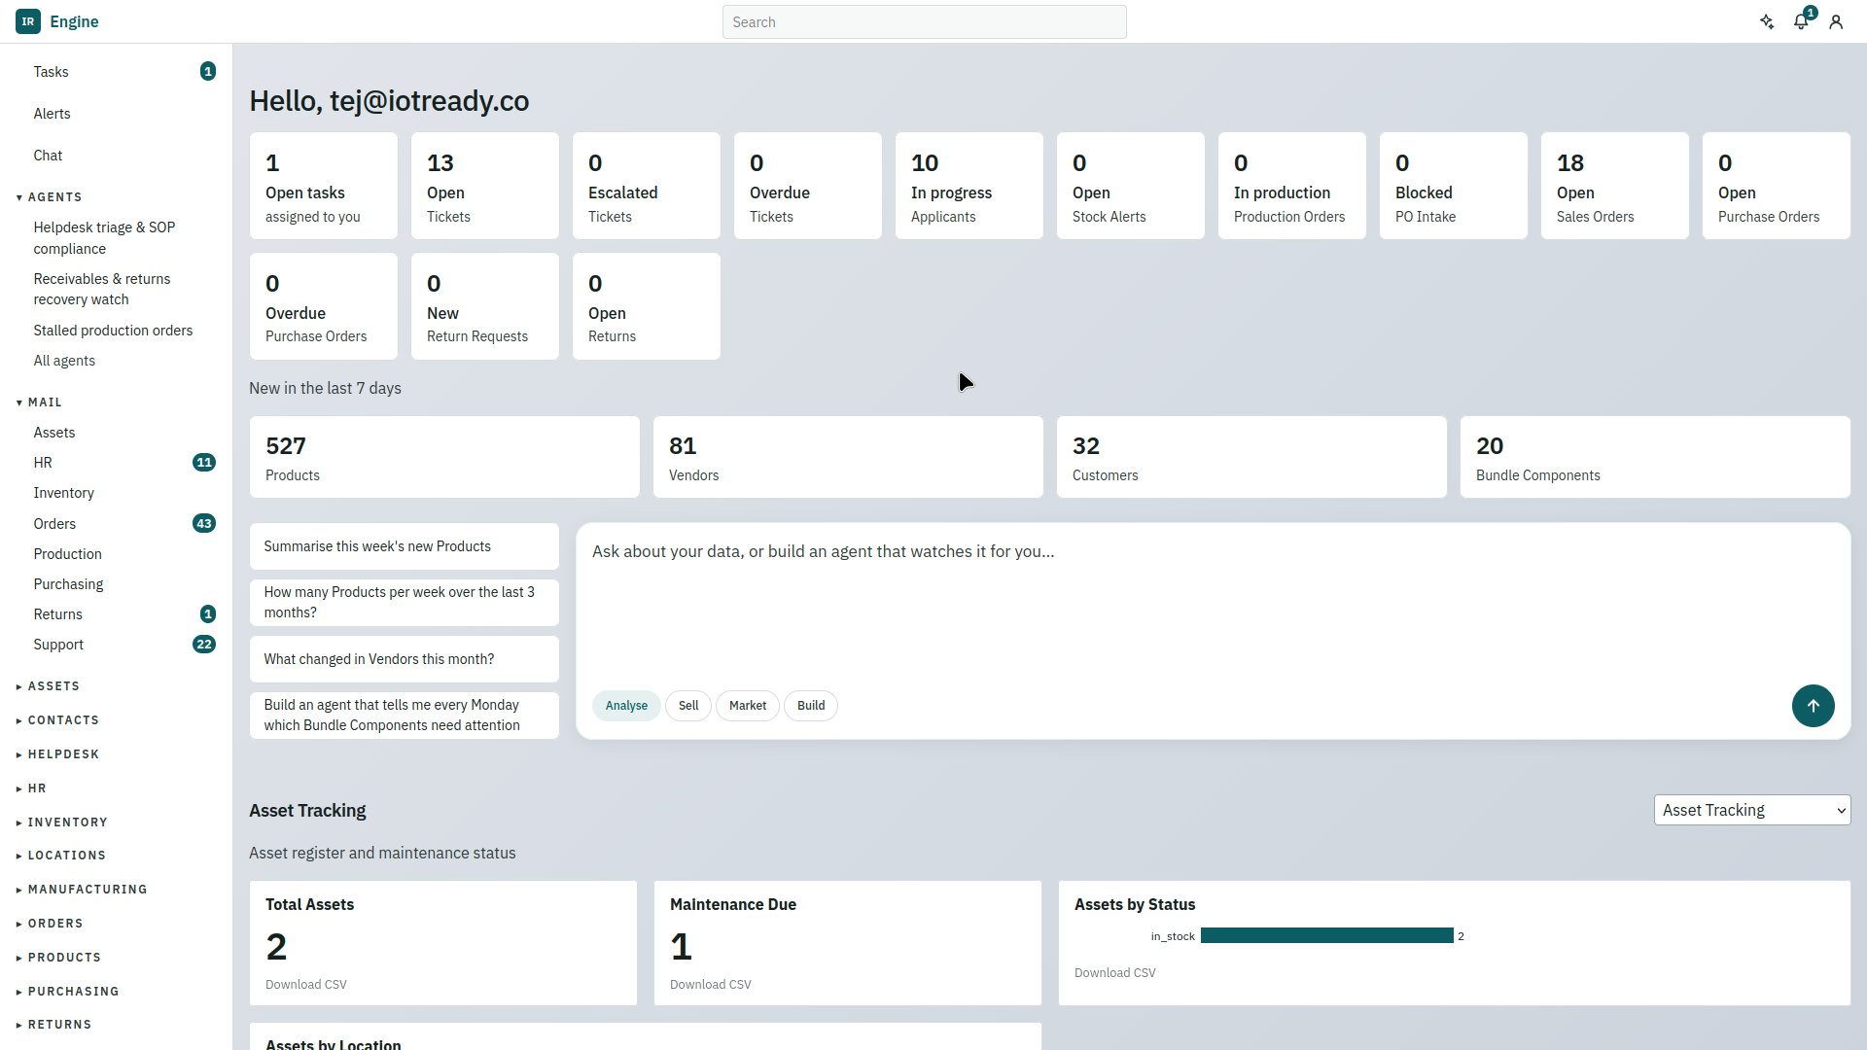
Task: Open the 81 Vendors card
Action: click(848, 457)
